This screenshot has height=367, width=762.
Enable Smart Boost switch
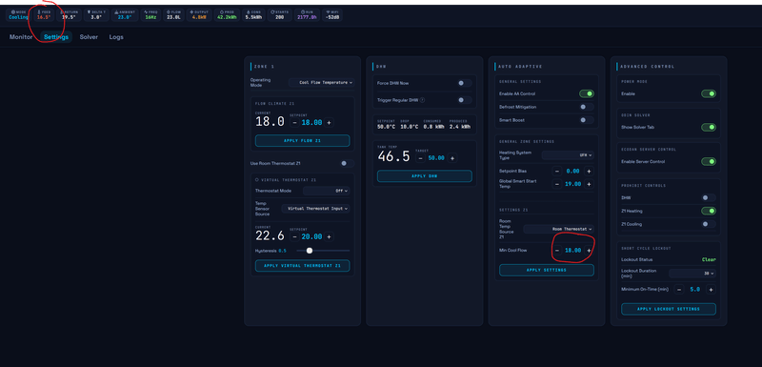pyautogui.click(x=587, y=120)
